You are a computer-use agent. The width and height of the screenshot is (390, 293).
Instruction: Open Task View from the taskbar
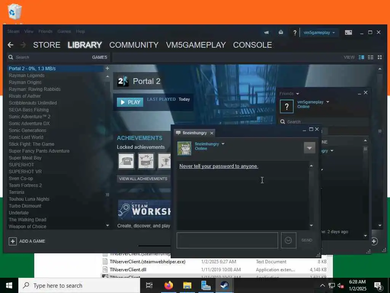pyautogui.click(x=149, y=285)
